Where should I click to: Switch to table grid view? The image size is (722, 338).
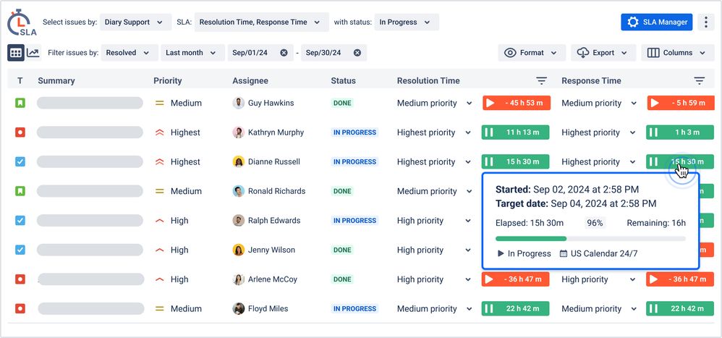(x=16, y=53)
